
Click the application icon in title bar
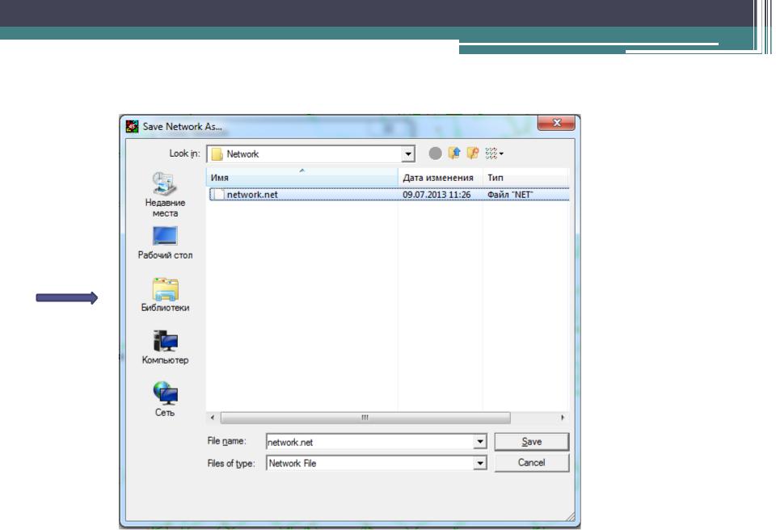(132, 127)
